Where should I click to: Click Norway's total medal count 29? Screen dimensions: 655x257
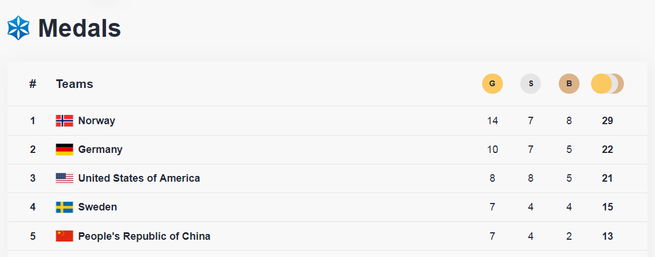(607, 121)
